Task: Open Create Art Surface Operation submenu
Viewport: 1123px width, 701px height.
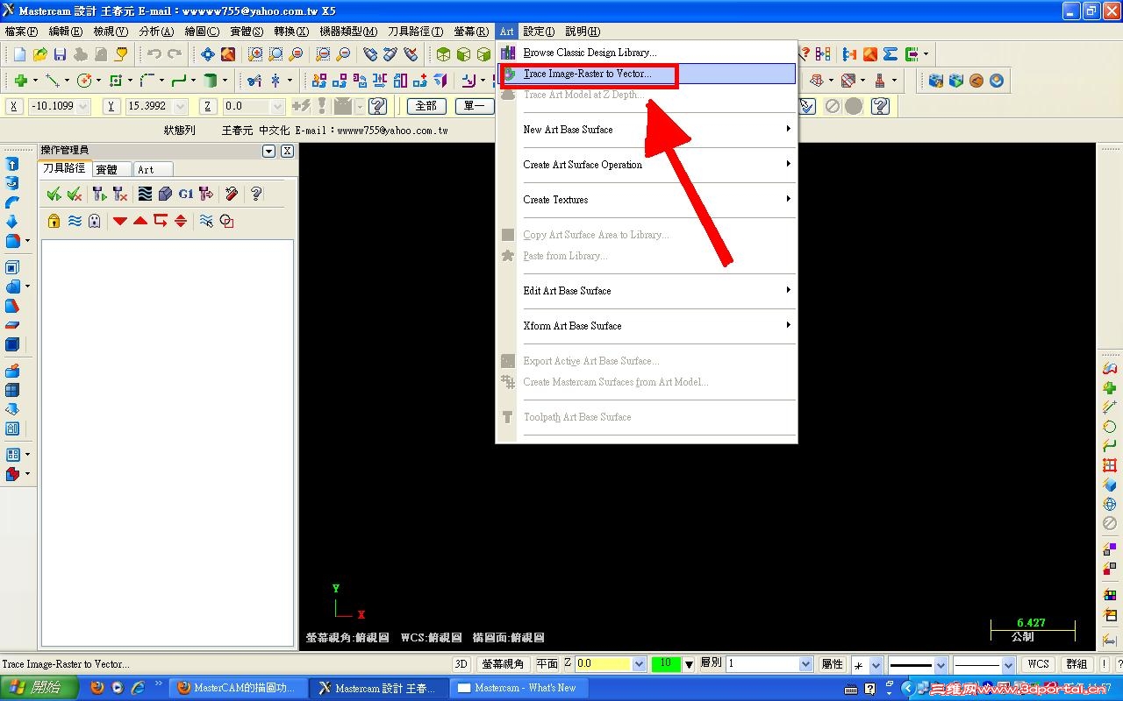Action: coord(647,165)
